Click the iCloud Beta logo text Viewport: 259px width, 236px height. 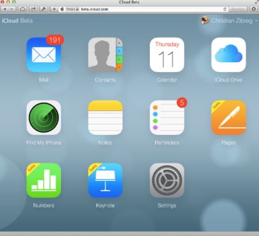[x=17, y=21]
